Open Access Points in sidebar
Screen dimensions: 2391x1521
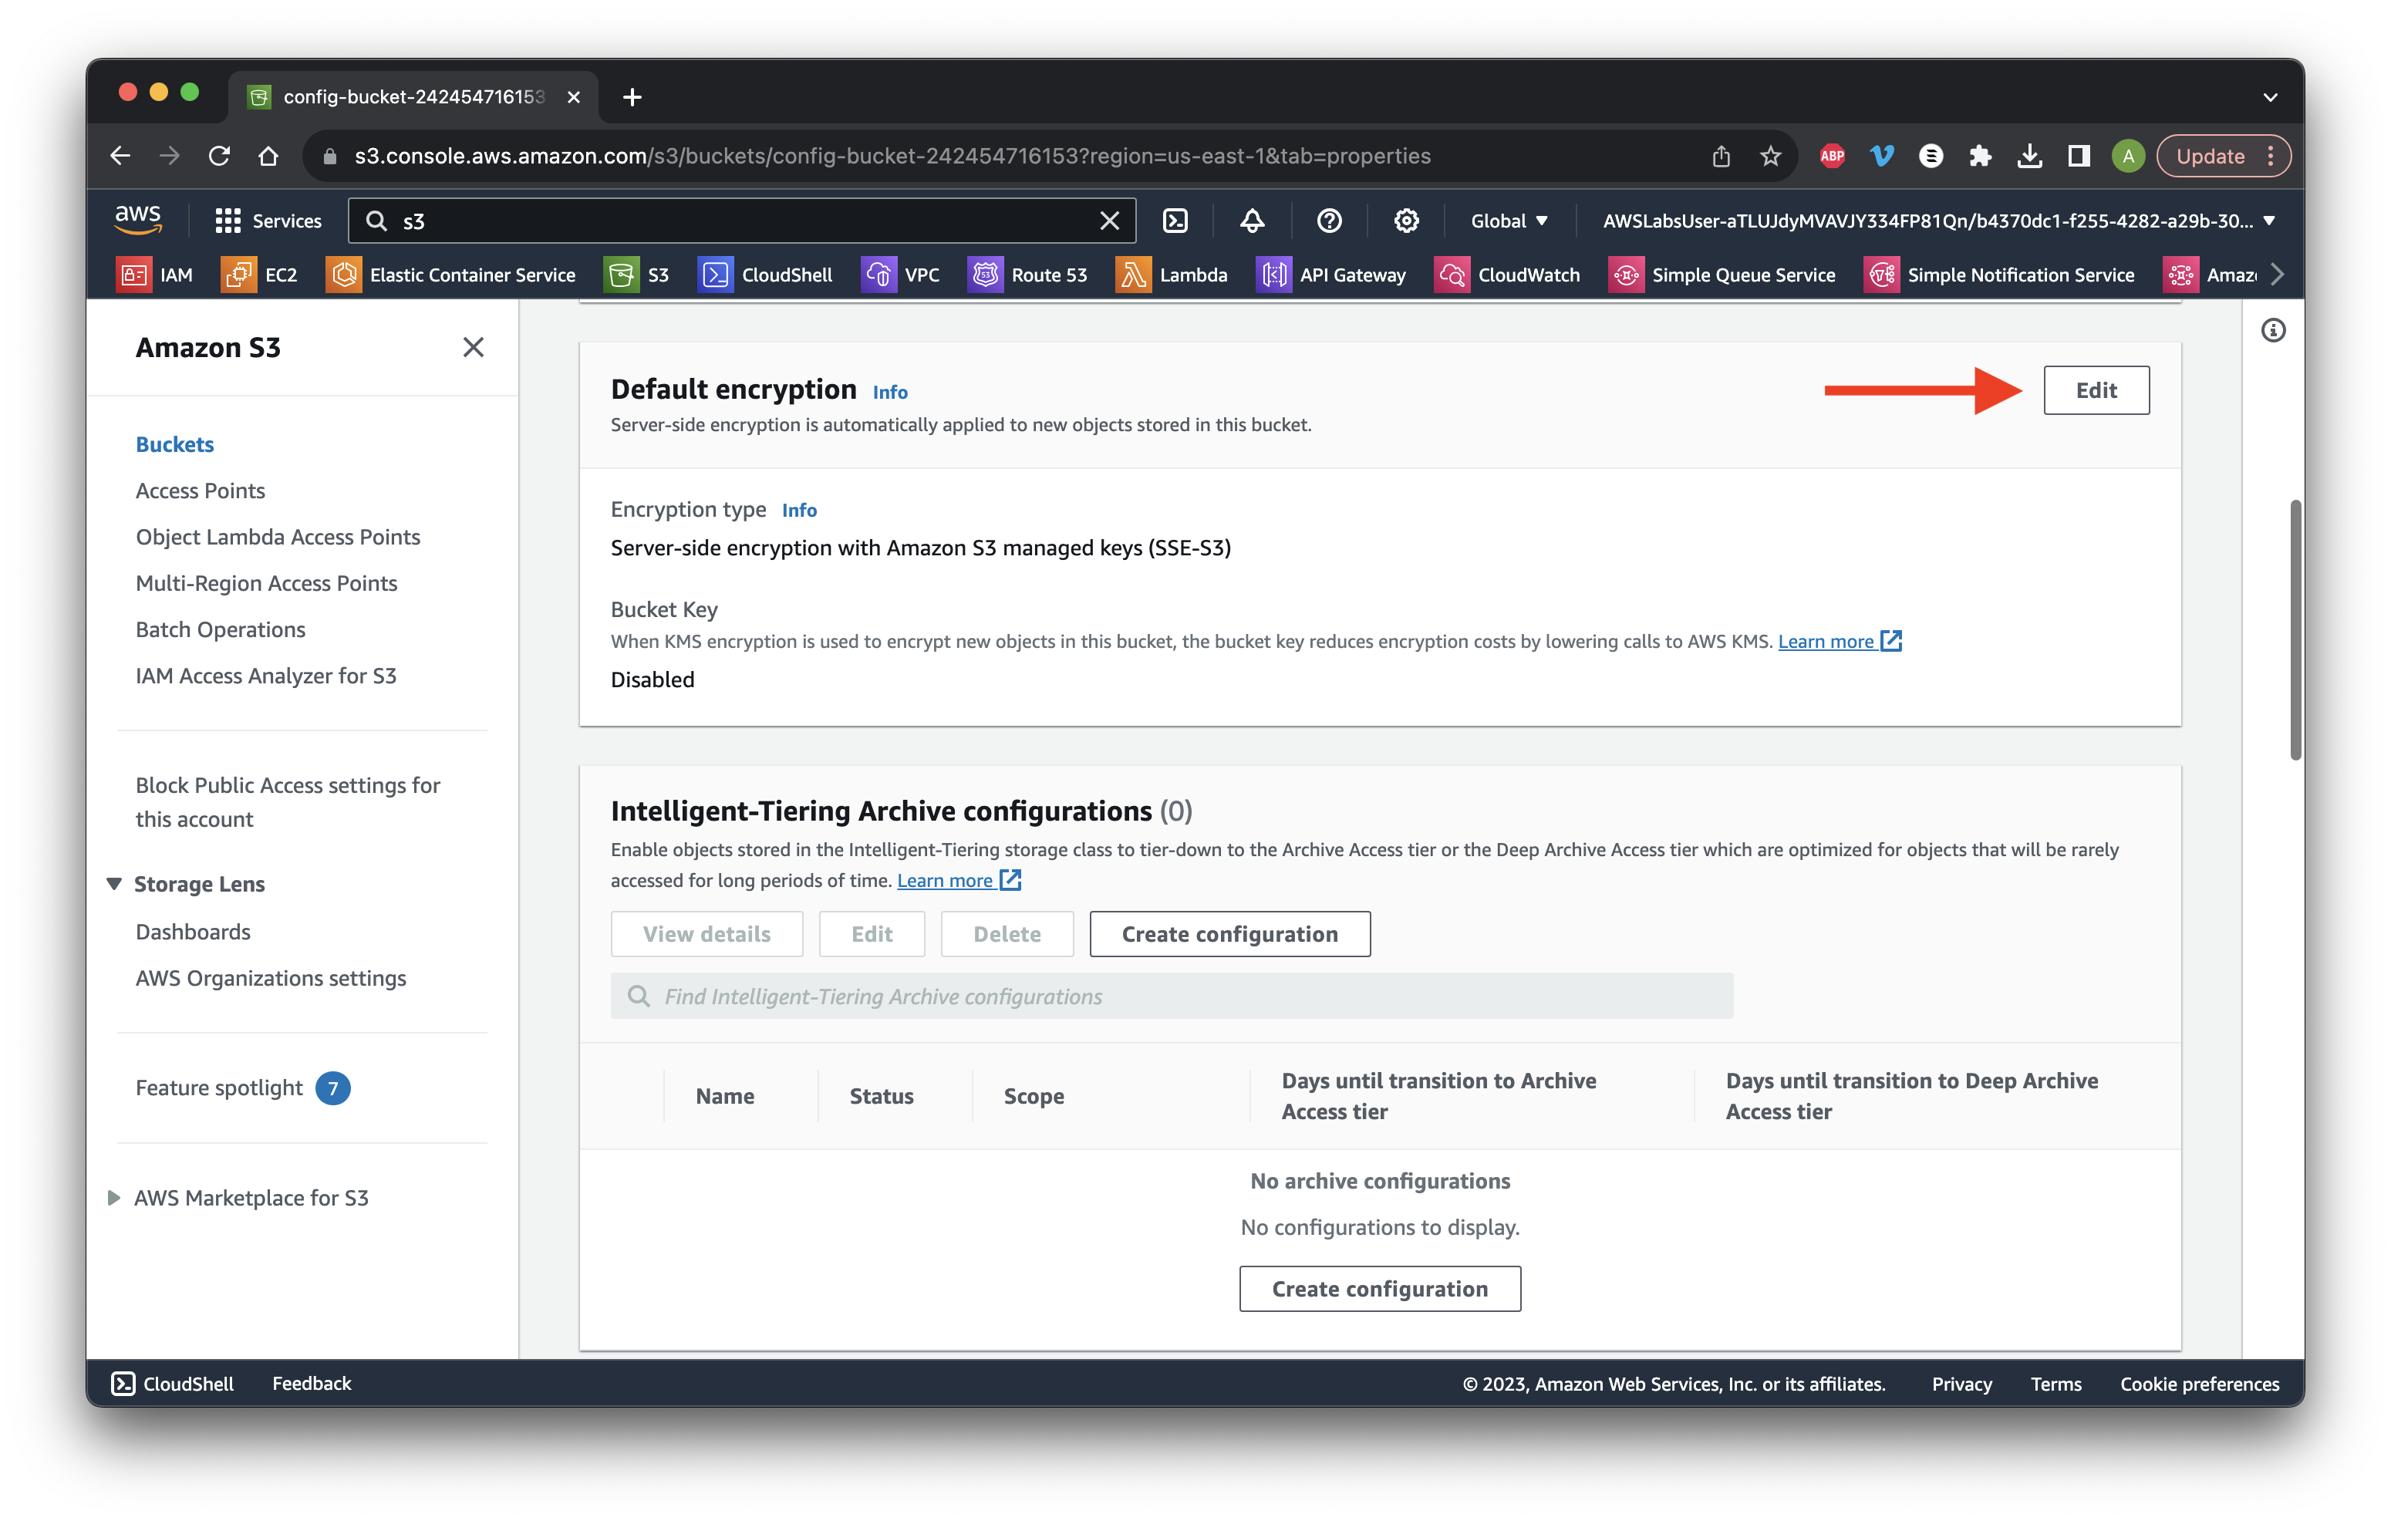(x=201, y=491)
